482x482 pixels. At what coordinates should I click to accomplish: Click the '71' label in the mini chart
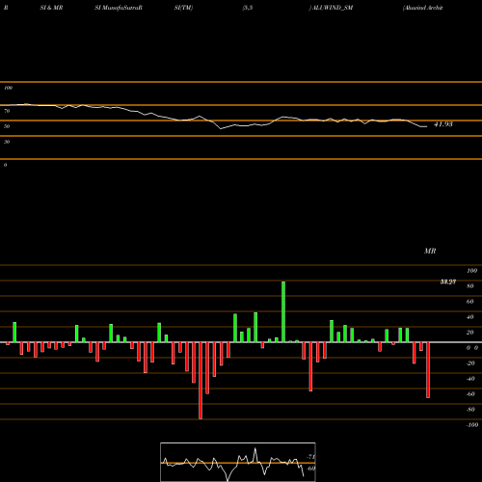[311, 457]
